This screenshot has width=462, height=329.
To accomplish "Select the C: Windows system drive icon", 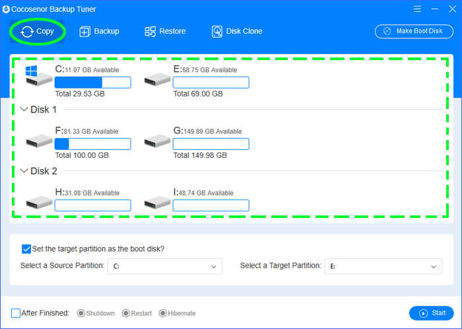I will (x=38, y=76).
